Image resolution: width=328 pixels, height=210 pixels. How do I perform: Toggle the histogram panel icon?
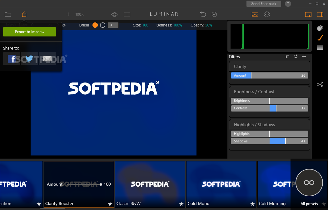tap(255, 14)
